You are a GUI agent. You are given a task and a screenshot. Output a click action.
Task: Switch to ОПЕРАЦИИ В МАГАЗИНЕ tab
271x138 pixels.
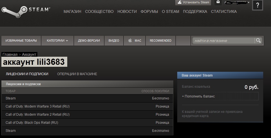[x=77, y=74]
